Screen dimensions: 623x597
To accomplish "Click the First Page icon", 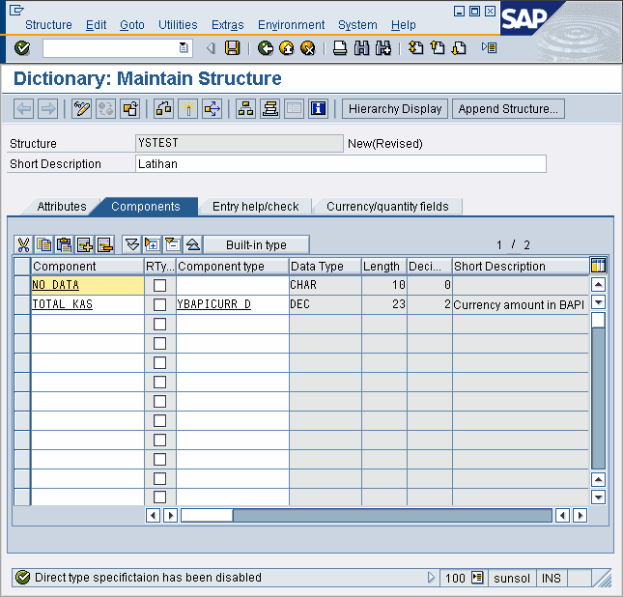I will coord(416,48).
